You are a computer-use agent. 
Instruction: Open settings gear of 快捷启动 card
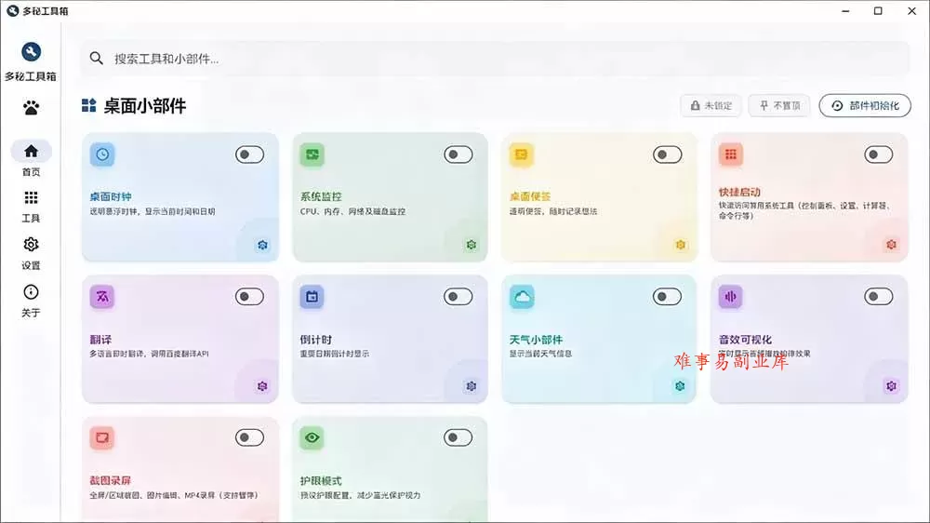point(891,245)
